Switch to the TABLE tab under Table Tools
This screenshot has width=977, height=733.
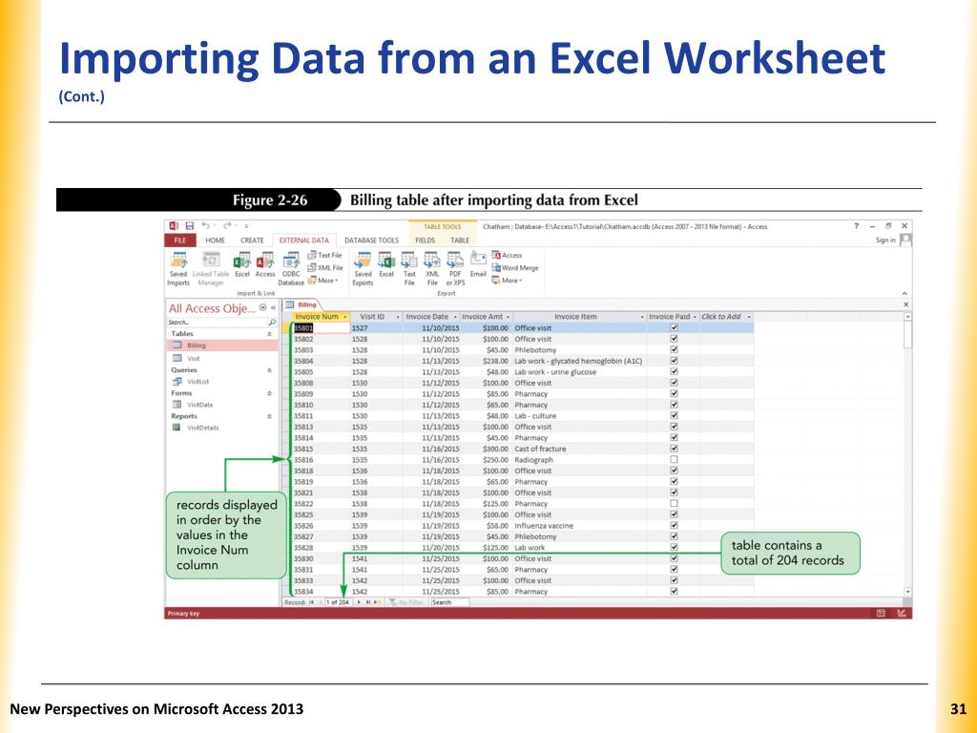[460, 240]
